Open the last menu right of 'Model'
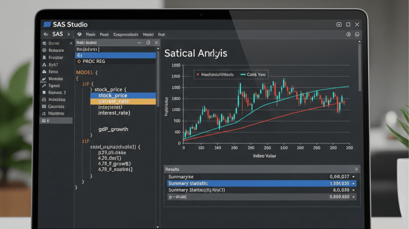Image resolution: width=409 pixels, height=229 pixels. 161,34
